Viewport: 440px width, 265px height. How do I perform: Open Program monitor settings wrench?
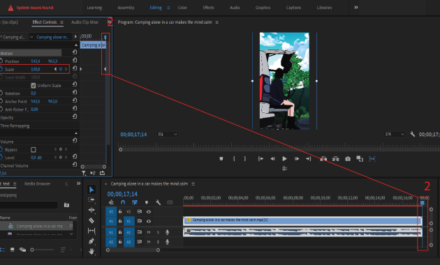click(412, 134)
